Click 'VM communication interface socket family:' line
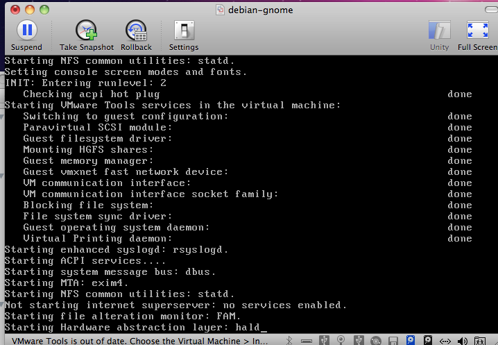Screen dimensions: 498x345 click(151, 194)
